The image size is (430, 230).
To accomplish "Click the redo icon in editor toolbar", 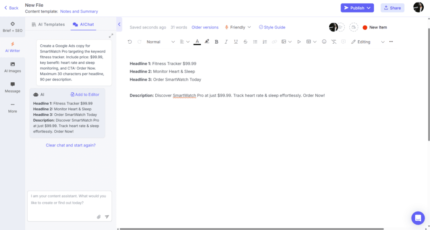I will click(139, 42).
